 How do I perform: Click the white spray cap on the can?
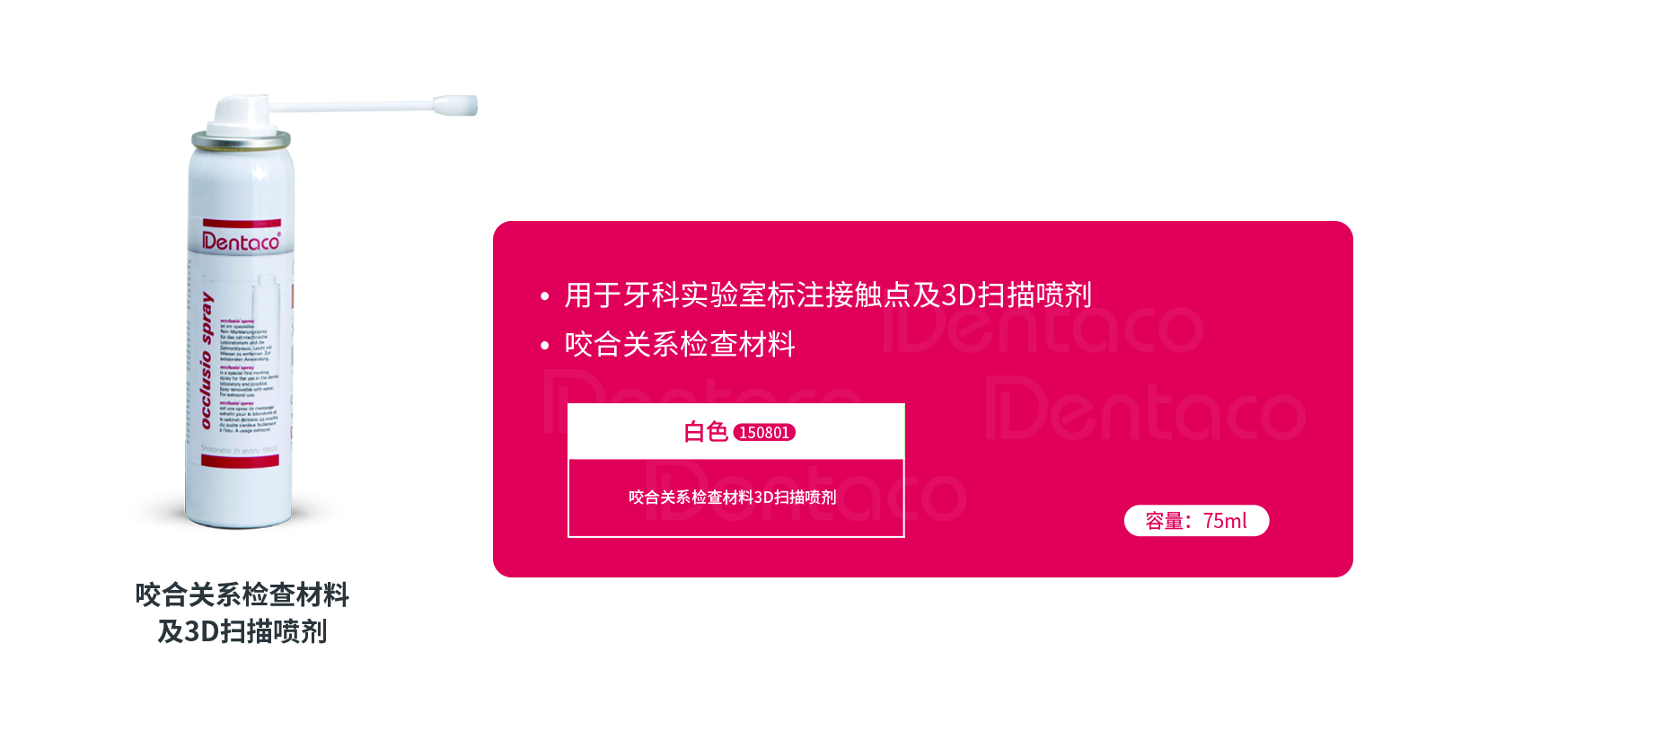[x=241, y=112]
